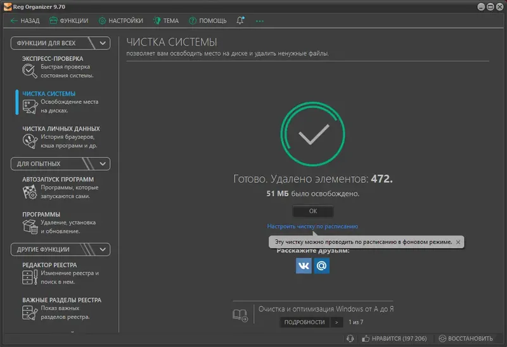Click the OK button
The height and width of the screenshot is (347, 507).
point(312,211)
